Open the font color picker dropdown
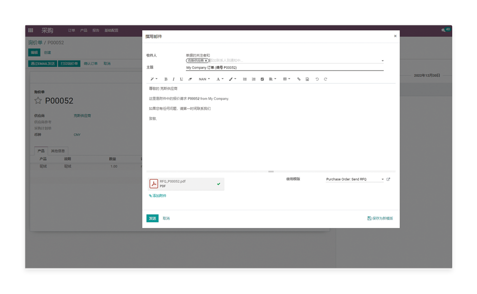This screenshot has width=477, height=294. coord(220,79)
